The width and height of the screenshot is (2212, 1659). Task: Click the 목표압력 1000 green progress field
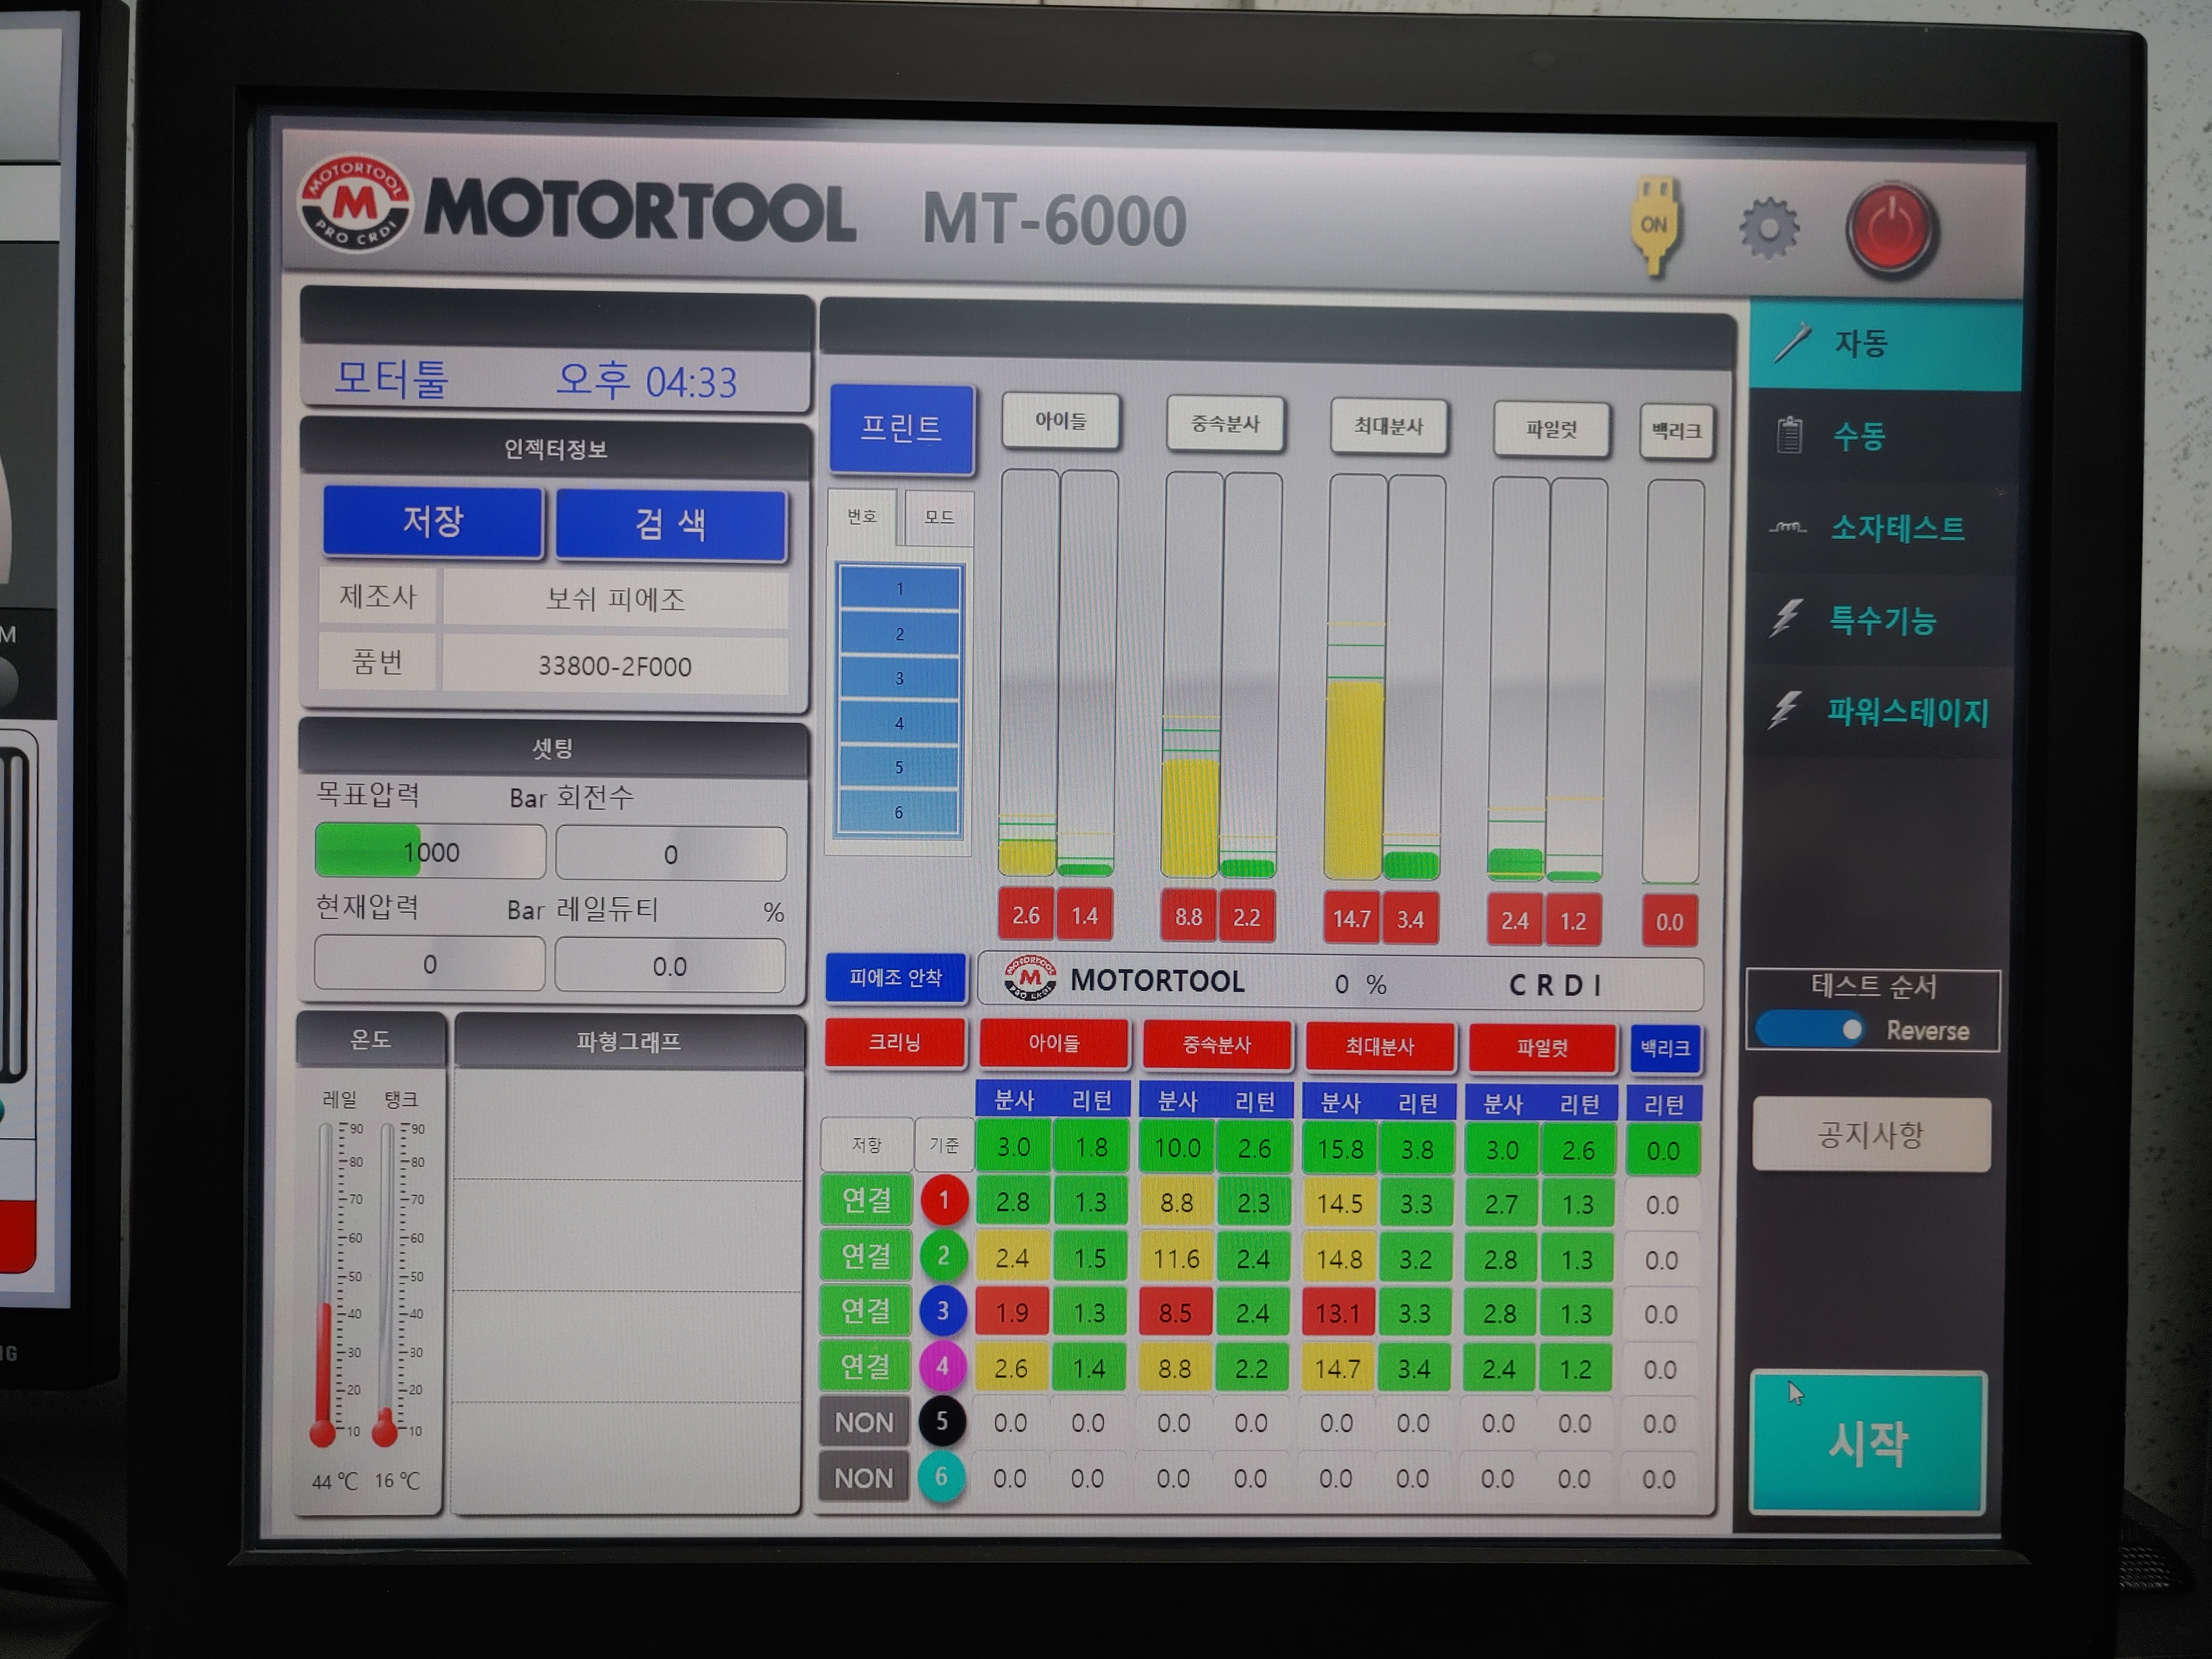coord(430,852)
